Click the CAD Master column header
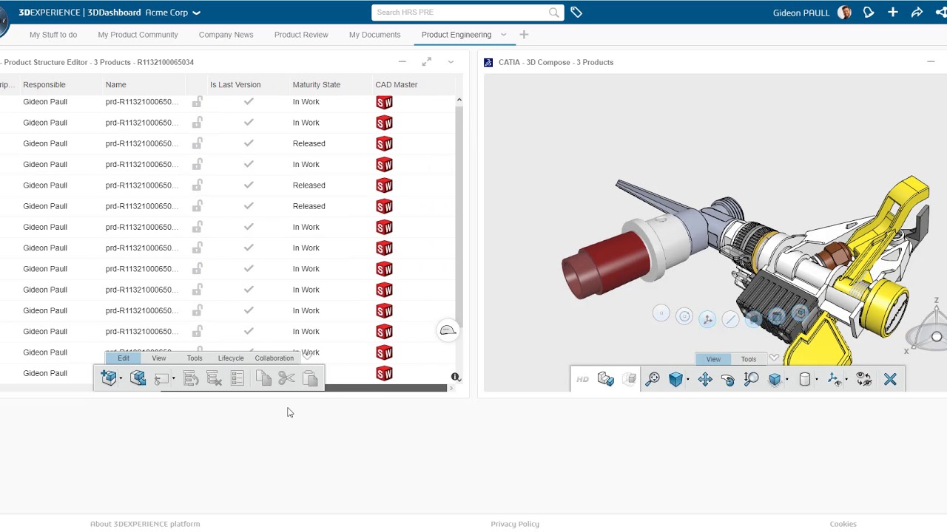Viewport: 947px width, 532px height. (397, 85)
